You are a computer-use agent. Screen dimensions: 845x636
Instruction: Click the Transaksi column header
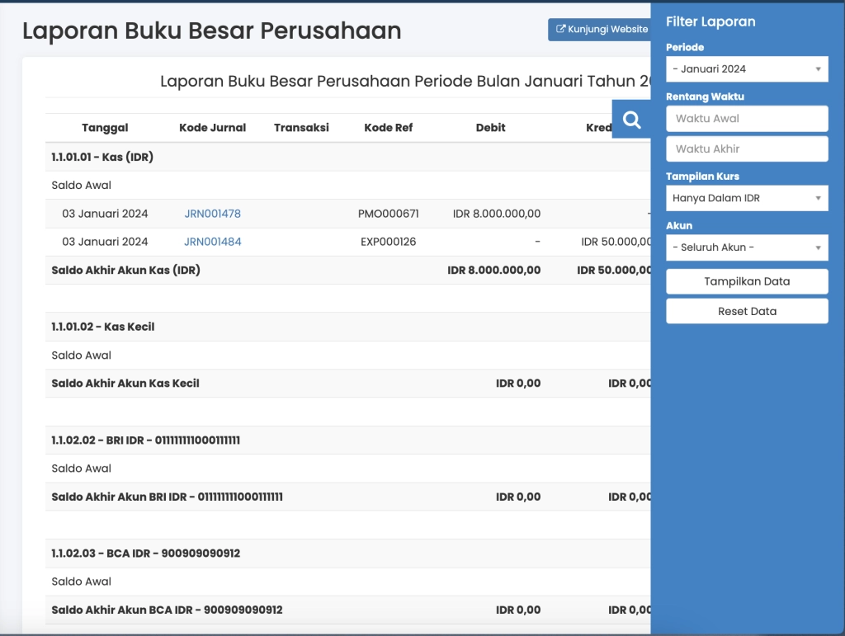301,128
